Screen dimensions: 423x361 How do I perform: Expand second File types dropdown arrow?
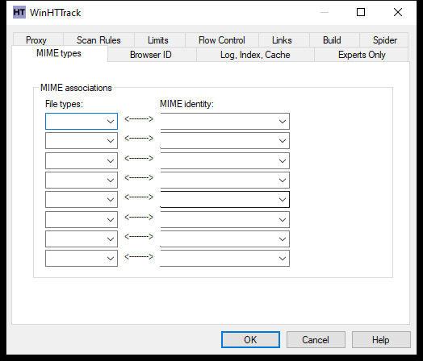[x=111, y=141]
